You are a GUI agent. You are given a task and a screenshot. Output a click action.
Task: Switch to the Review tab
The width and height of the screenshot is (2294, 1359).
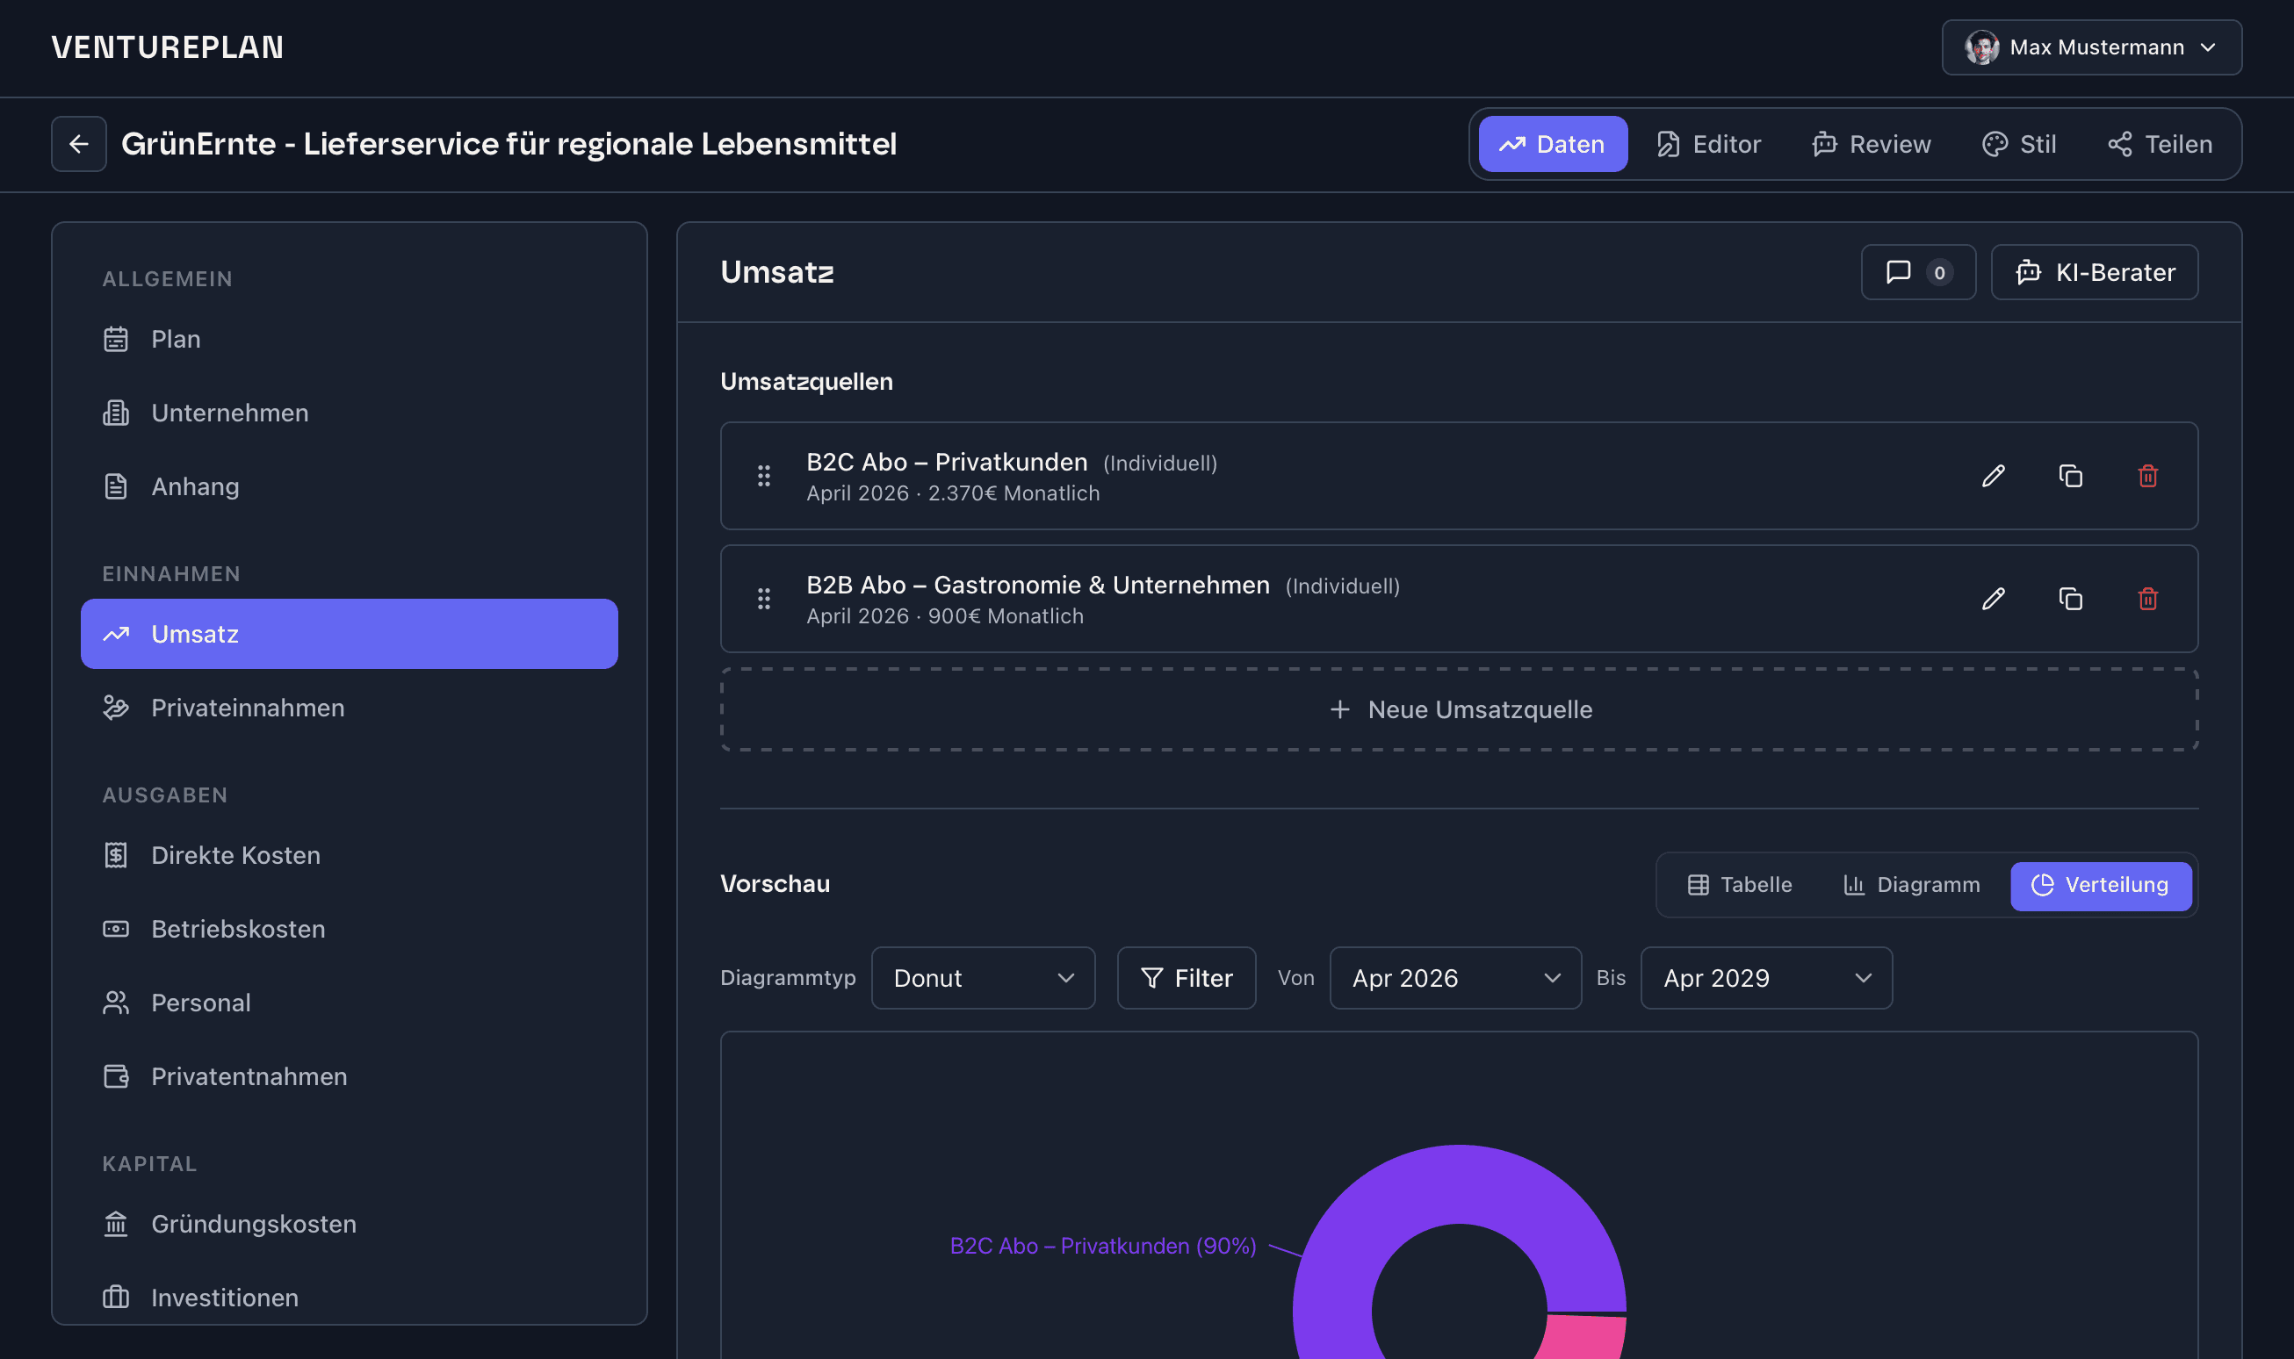tap(1871, 144)
